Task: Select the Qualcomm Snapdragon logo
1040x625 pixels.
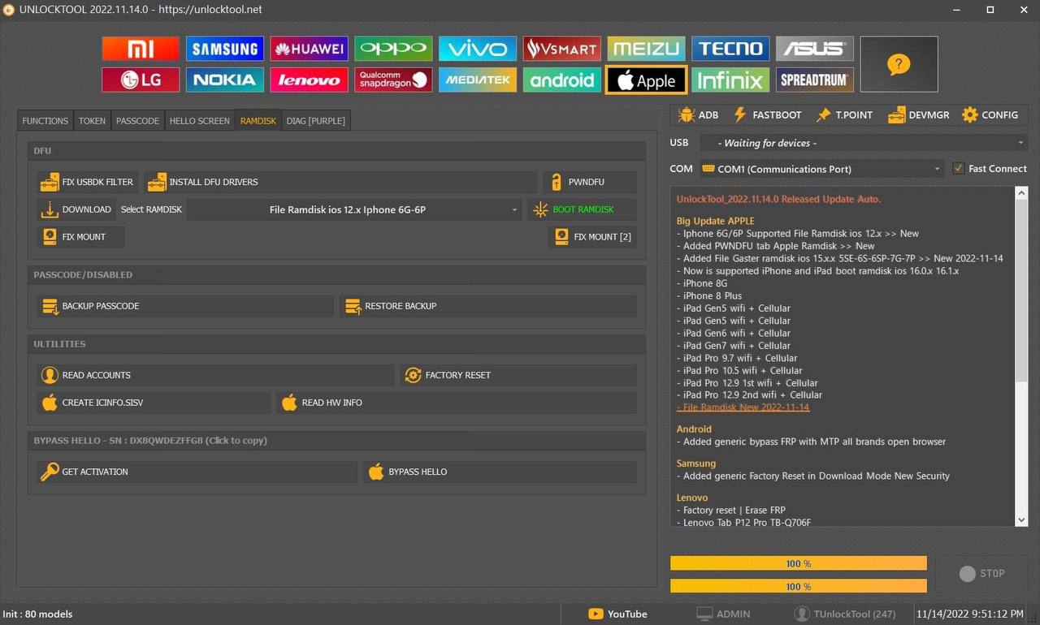Action: click(393, 80)
